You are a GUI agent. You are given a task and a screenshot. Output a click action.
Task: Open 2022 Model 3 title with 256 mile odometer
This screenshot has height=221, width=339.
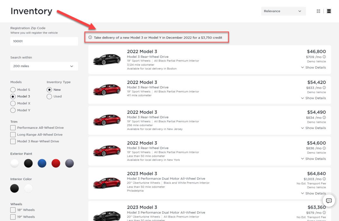pos(142,112)
